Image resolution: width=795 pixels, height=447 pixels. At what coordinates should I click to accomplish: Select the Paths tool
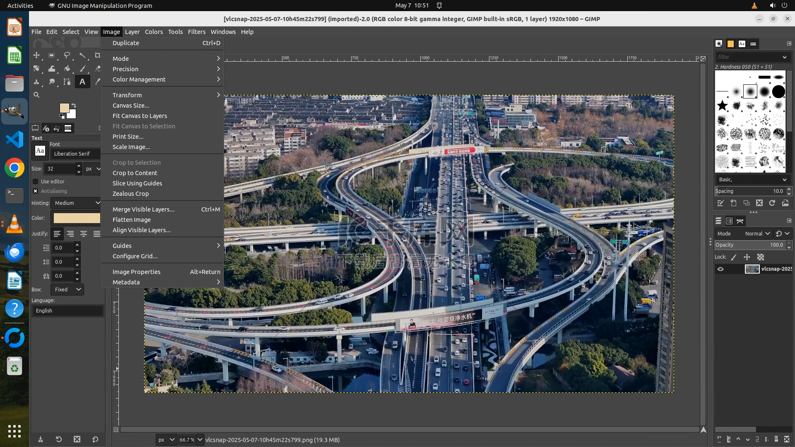pos(67,82)
